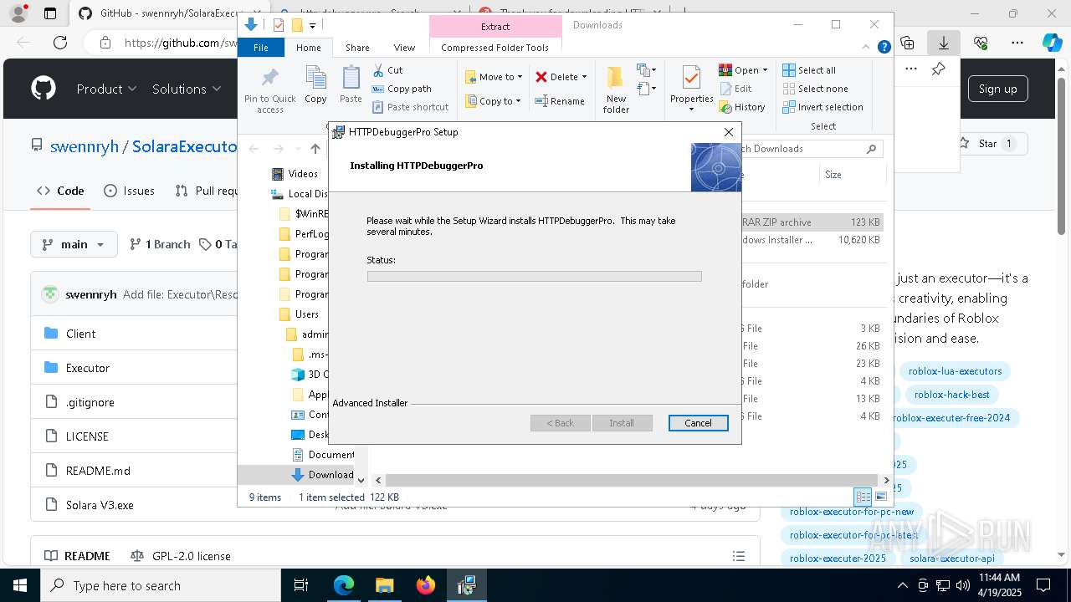Click the Star button on GitHub
This screenshot has height=602, width=1071.
tap(987, 144)
